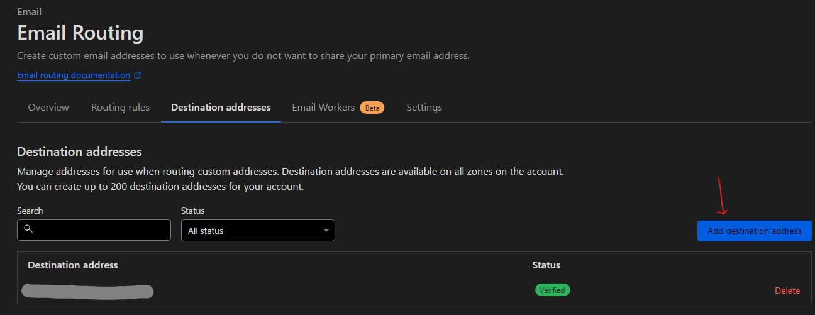815x315 pixels.
Task: Click the orange Beta badge
Action: (372, 108)
